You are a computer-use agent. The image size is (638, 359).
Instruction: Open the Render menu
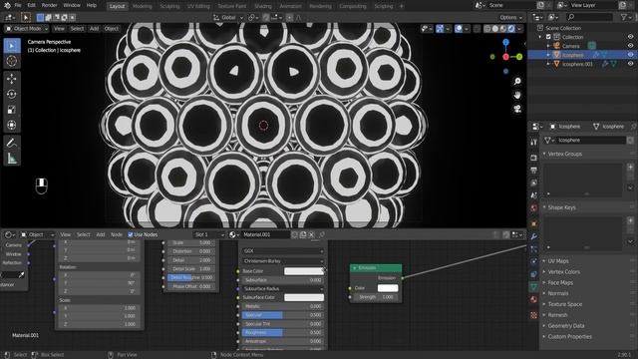50,5
